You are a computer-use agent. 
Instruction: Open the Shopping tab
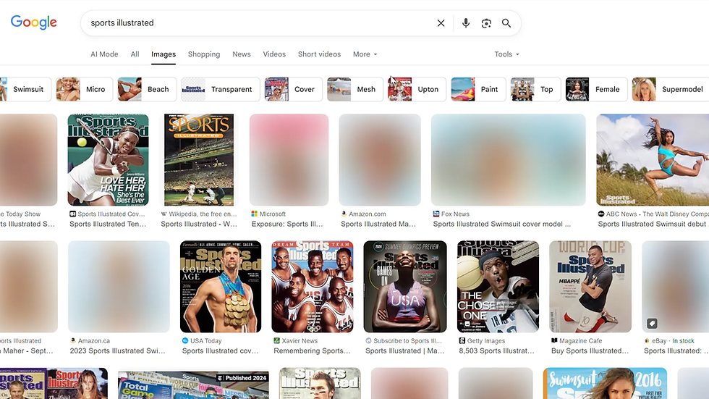(204, 54)
